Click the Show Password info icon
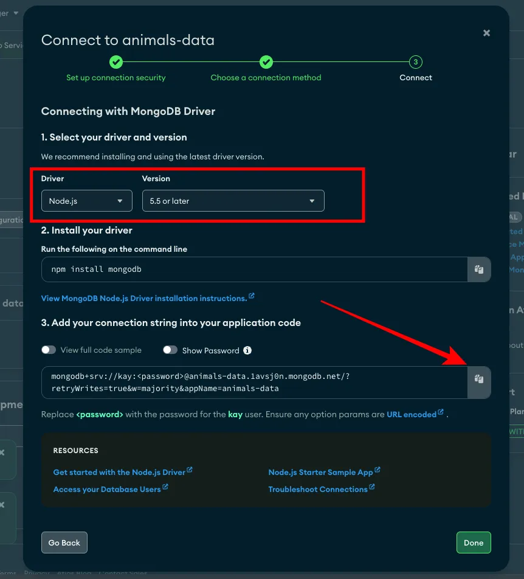 pyautogui.click(x=247, y=350)
